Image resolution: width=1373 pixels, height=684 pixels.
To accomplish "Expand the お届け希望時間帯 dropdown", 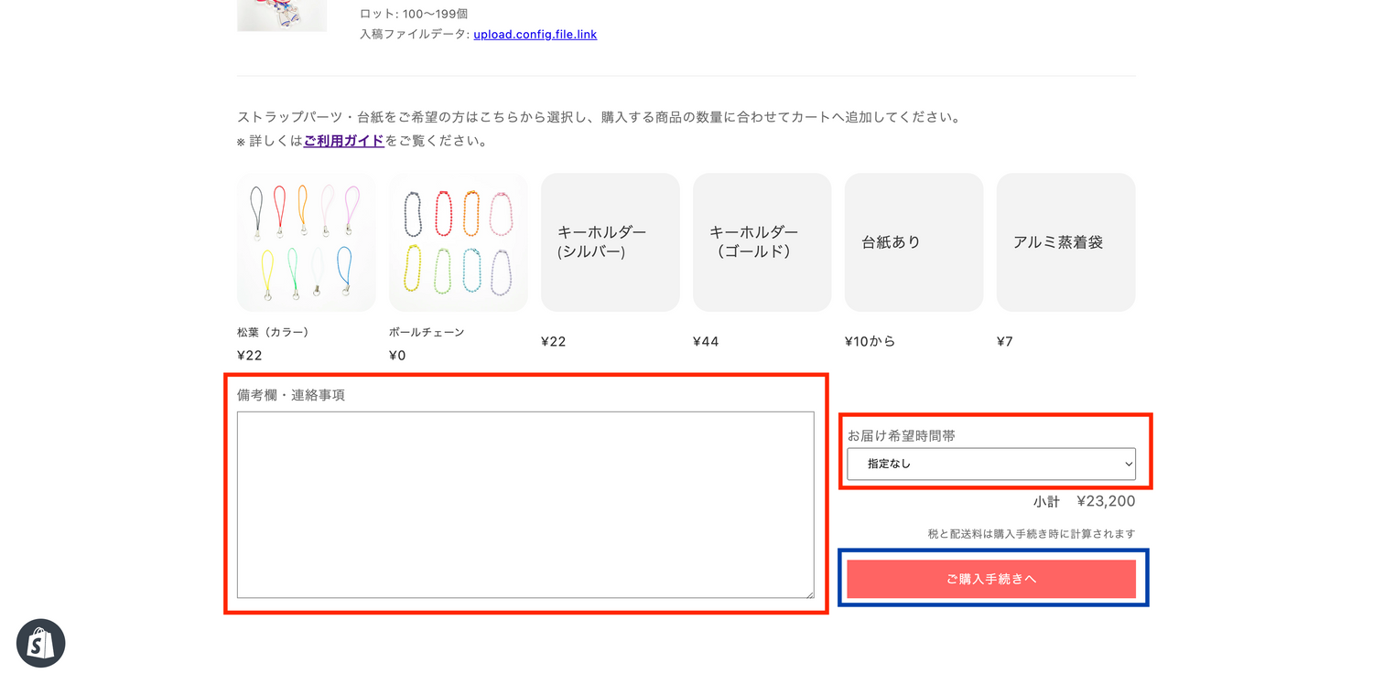I will click(x=990, y=464).
